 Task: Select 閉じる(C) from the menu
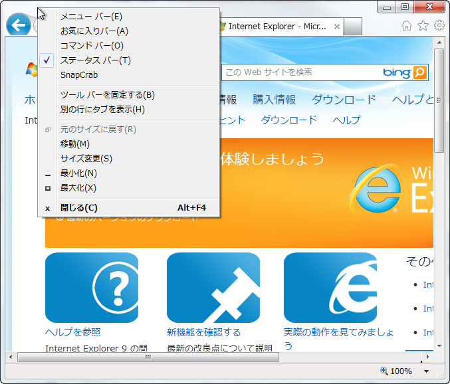[78, 208]
